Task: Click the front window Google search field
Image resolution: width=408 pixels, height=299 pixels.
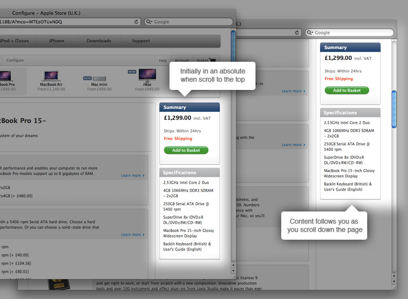Action: (x=188, y=22)
